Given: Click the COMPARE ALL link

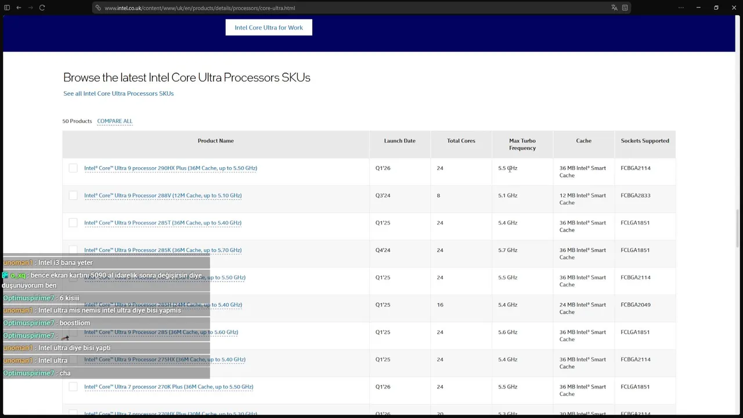Looking at the screenshot, I should click(x=115, y=121).
